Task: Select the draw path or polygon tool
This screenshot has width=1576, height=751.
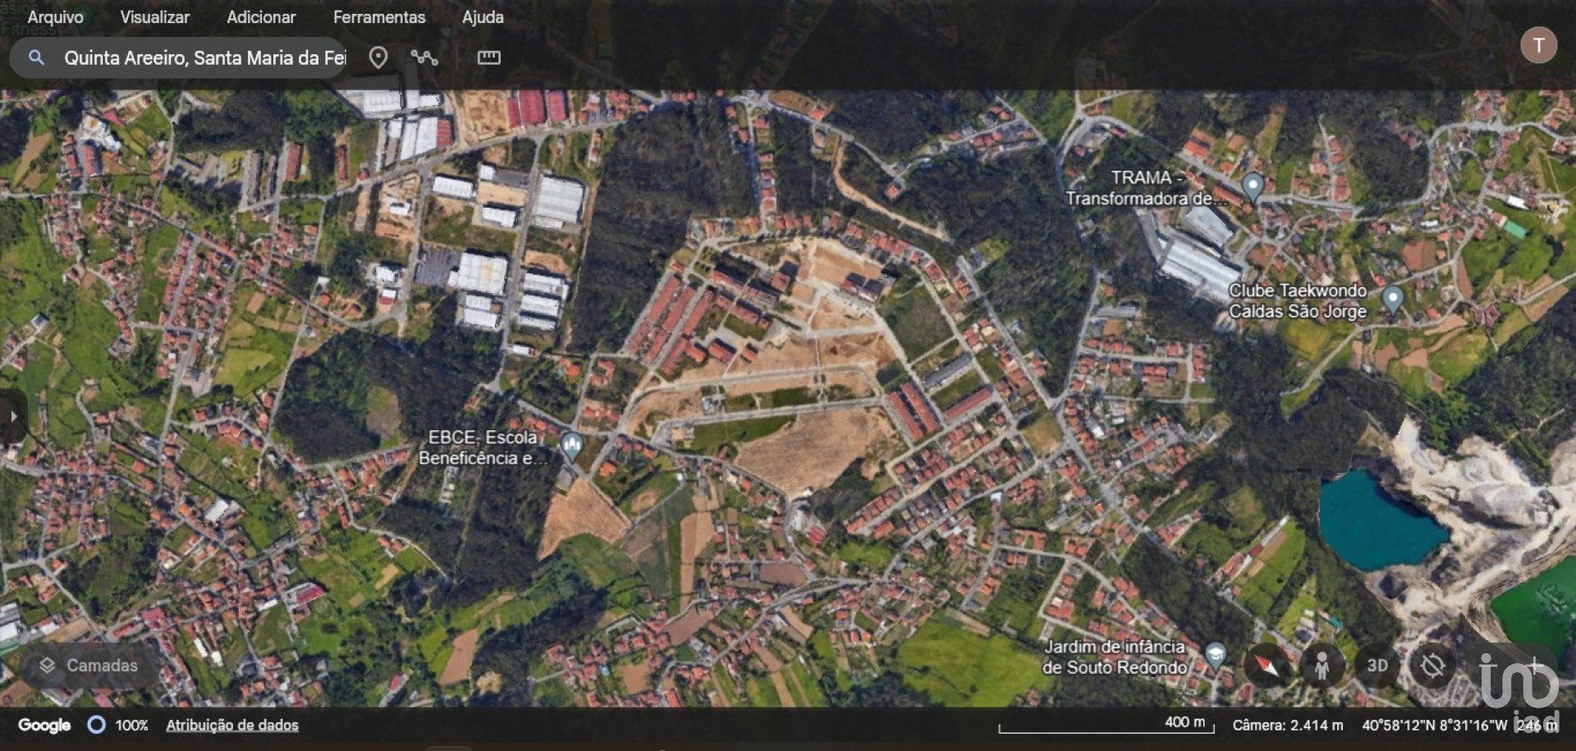Action: point(424,57)
